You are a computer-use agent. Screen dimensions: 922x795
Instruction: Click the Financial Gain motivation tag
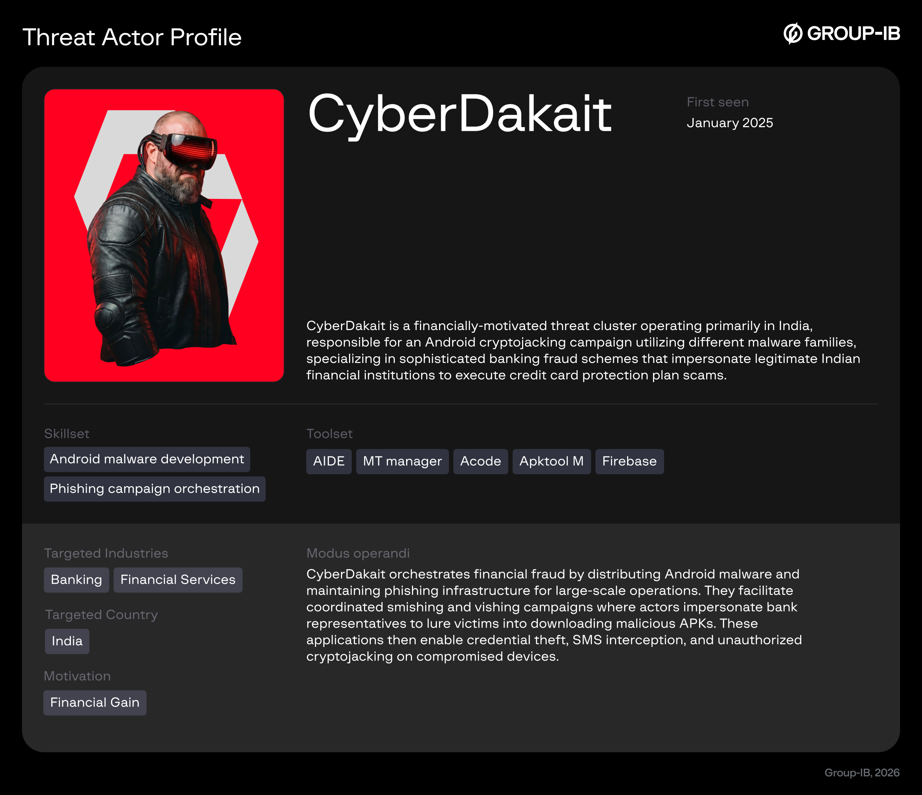[x=95, y=703]
